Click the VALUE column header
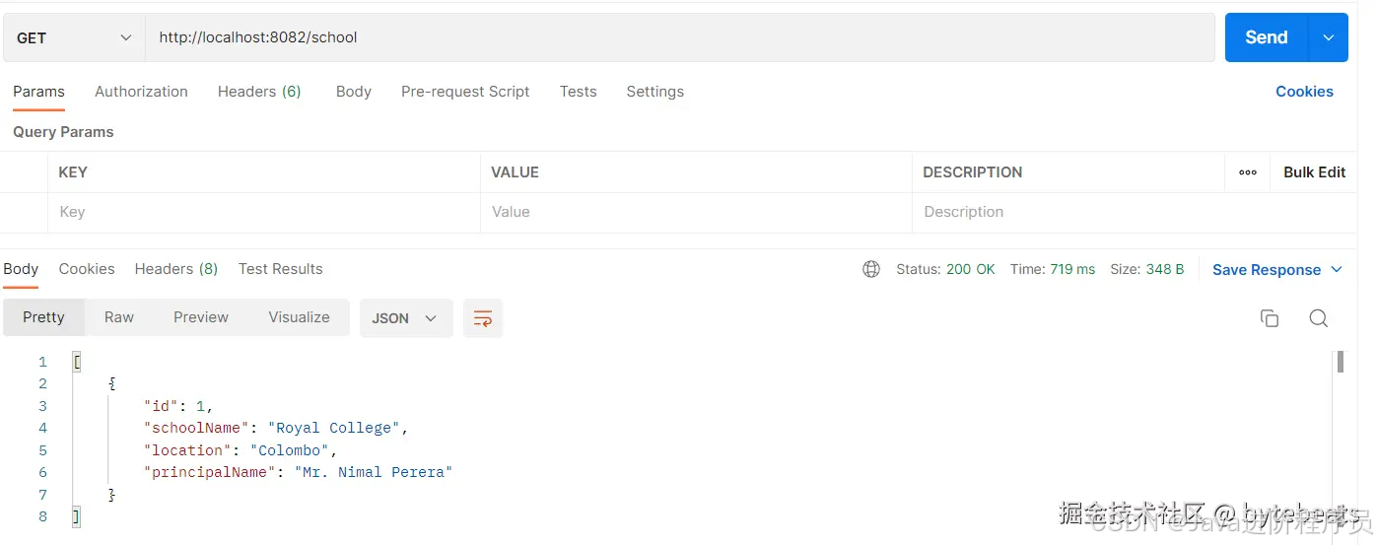Image resolution: width=1377 pixels, height=545 pixels. (x=515, y=172)
